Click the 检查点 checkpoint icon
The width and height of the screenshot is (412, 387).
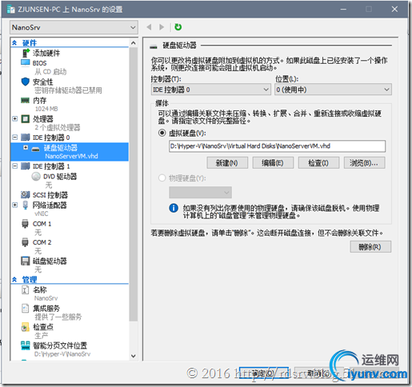[x=25, y=327]
